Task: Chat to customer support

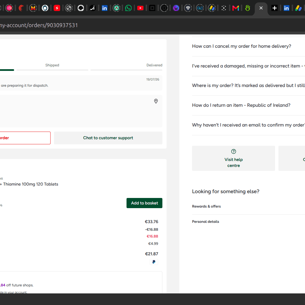Action: point(108,138)
